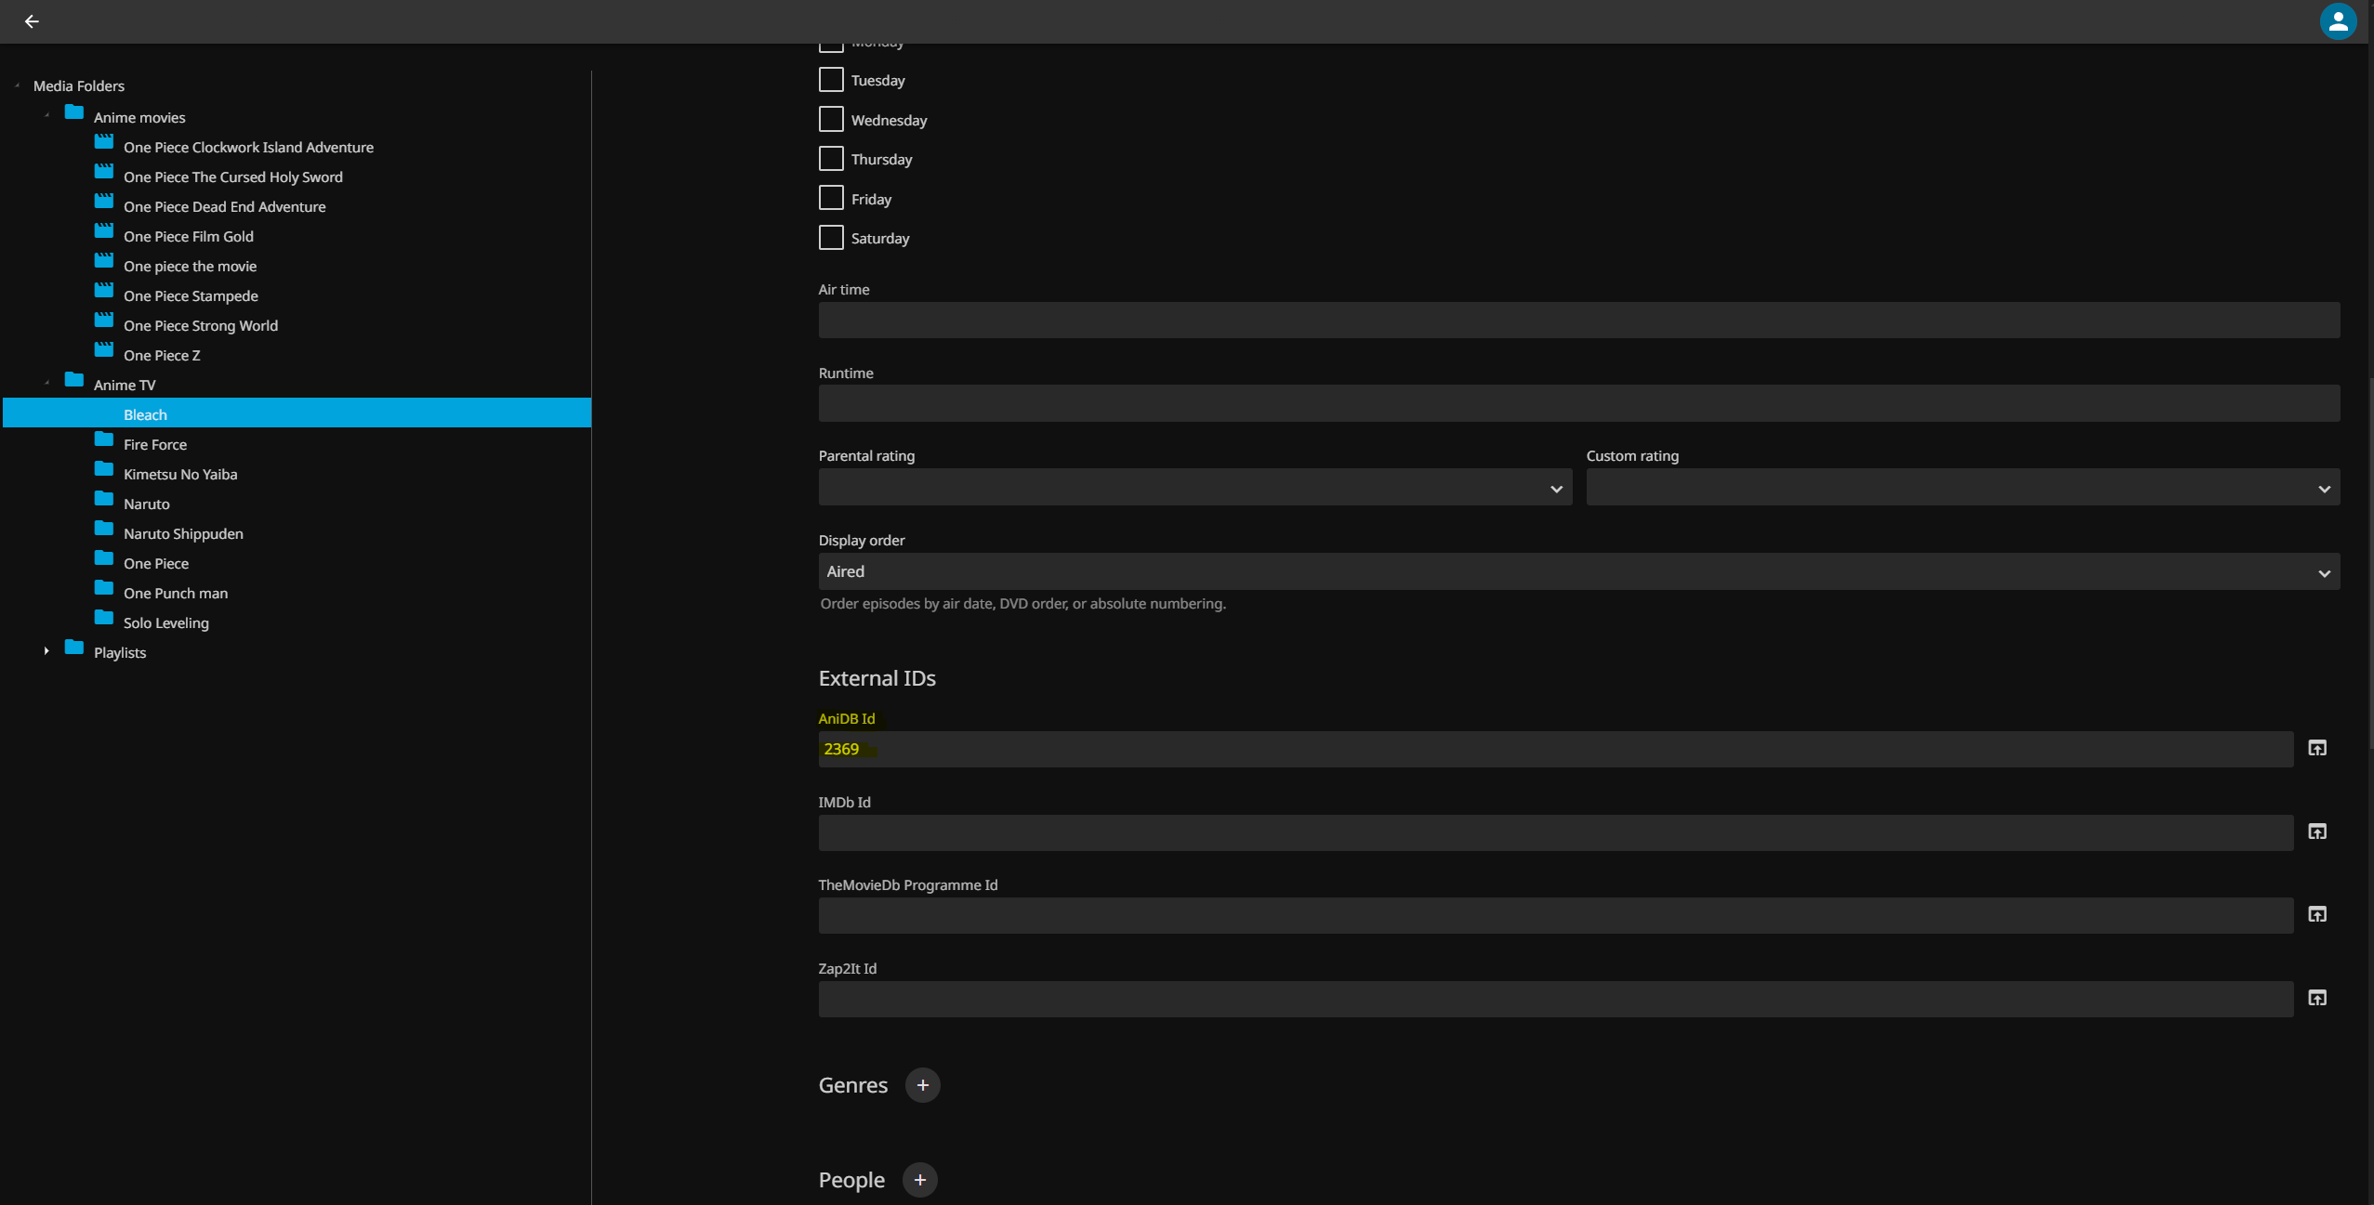The width and height of the screenshot is (2374, 1205).
Task: Open IMDb Id external link icon
Action: [2316, 832]
